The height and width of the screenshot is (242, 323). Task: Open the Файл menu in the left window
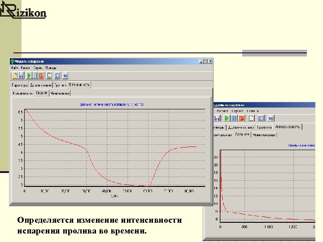(15, 68)
